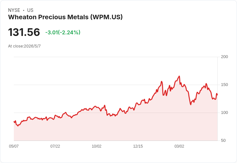Click the left start of the price line
237x163 pixels.
point(14,121)
